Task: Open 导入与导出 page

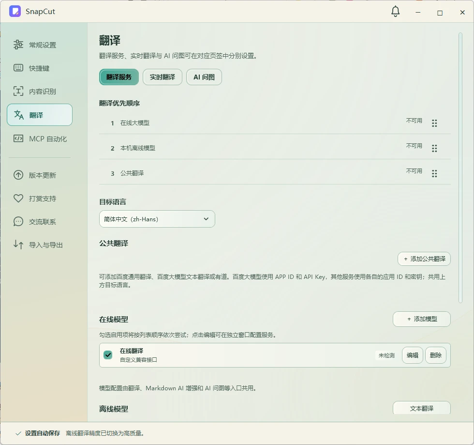Action: [40, 245]
